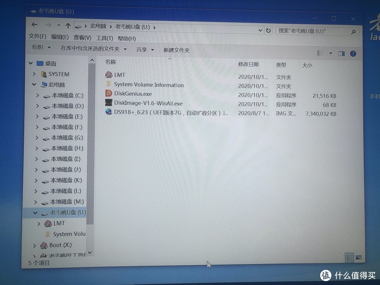Image resolution: width=380 pixels, height=285 pixels.
Task: Select DiskGenius.exe application icon
Action: pyautogui.click(x=109, y=93)
